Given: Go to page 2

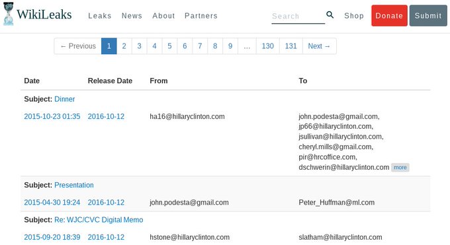Looking at the screenshot, I should (x=124, y=46).
